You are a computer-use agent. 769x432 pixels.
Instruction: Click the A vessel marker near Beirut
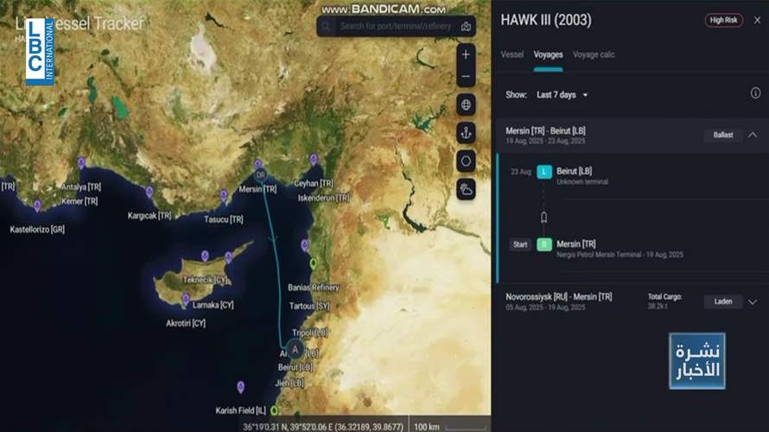coord(295,350)
